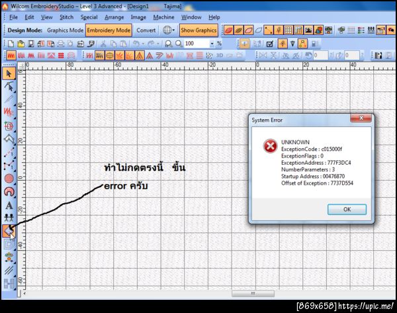Image resolution: width=397 pixels, height=313 pixels.
Task: Choose the Select Object arrow tool
Action: tap(9, 73)
